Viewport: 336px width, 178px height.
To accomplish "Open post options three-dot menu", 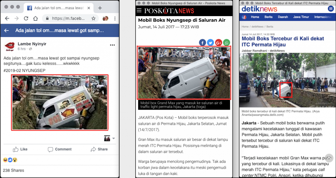I will point(112,45).
